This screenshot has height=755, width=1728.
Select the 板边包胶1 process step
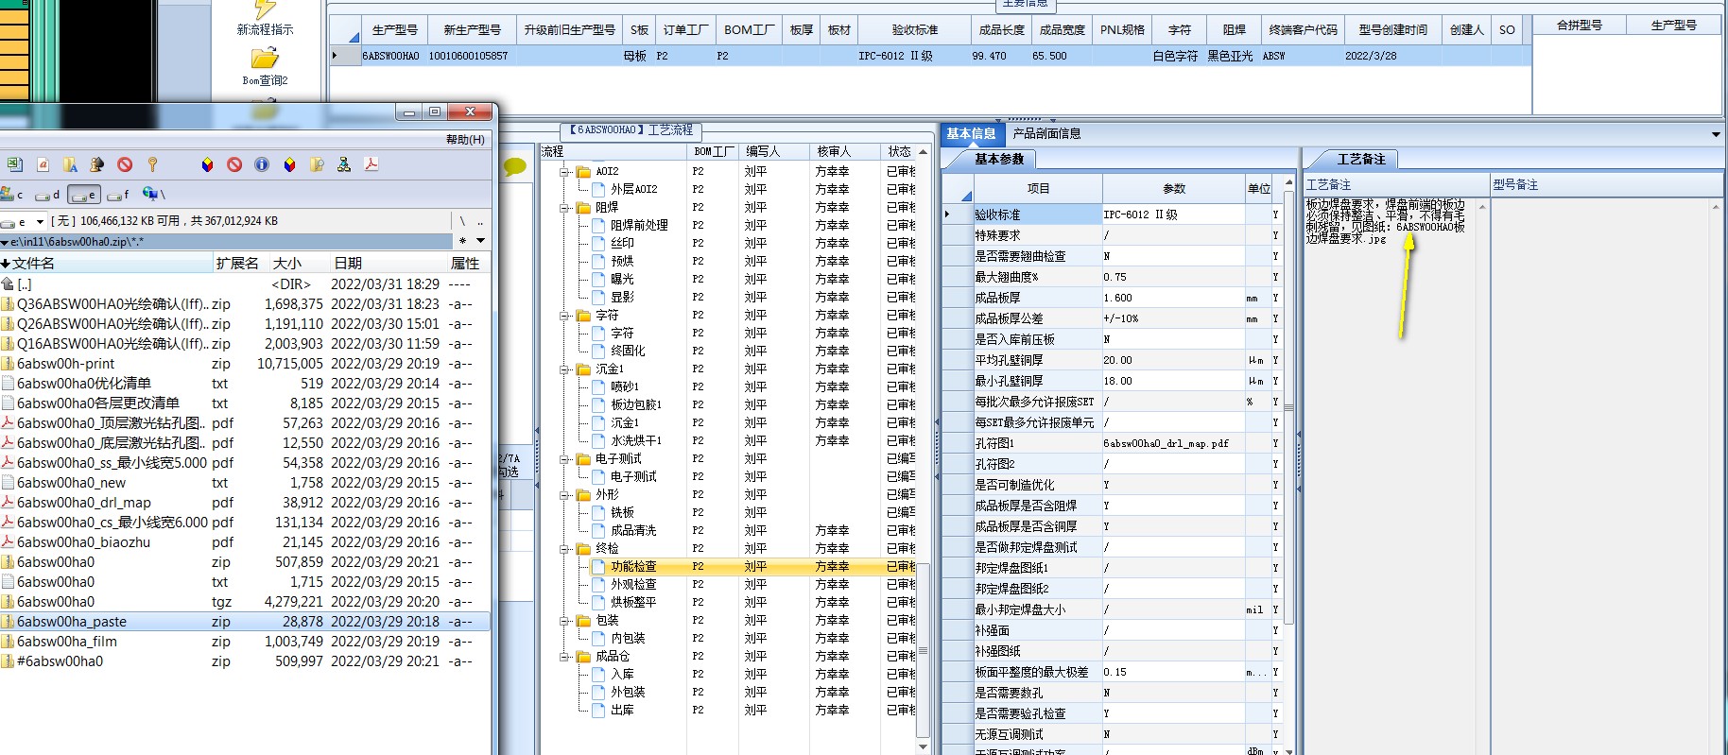[636, 405]
